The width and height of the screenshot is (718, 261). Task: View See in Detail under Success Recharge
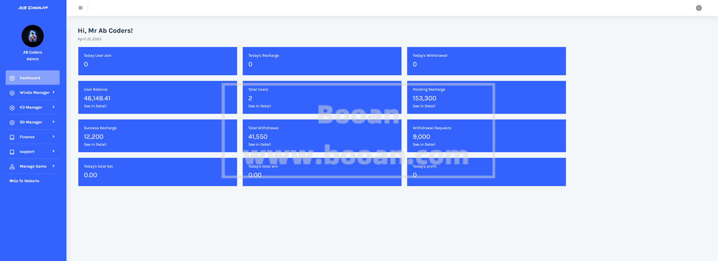(x=95, y=144)
